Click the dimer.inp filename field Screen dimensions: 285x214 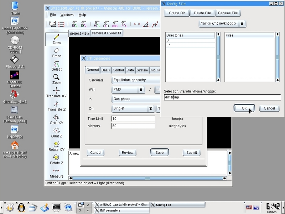pyautogui.click(x=222, y=97)
